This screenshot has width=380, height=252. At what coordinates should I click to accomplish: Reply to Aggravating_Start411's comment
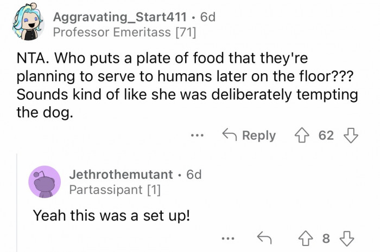[x=250, y=135]
